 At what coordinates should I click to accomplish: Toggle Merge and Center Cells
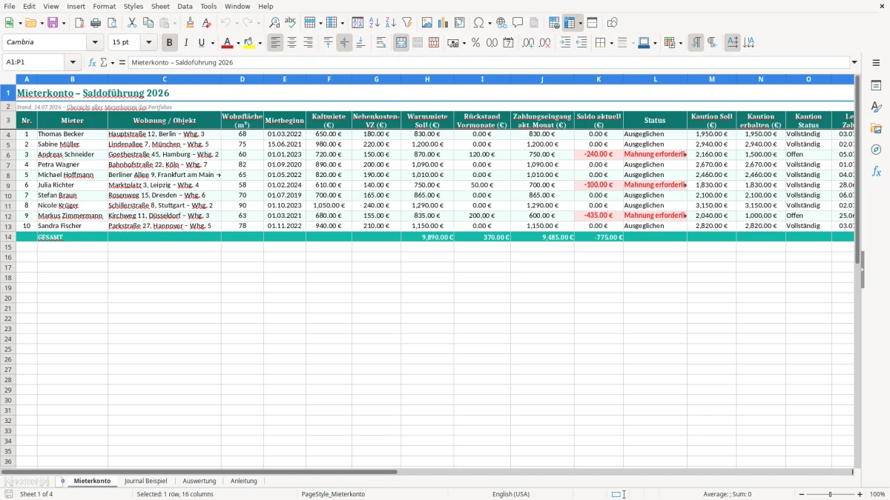click(x=401, y=43)
